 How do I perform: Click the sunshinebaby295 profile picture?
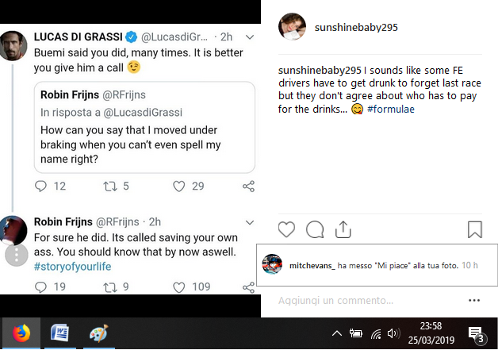click(293, 27)
